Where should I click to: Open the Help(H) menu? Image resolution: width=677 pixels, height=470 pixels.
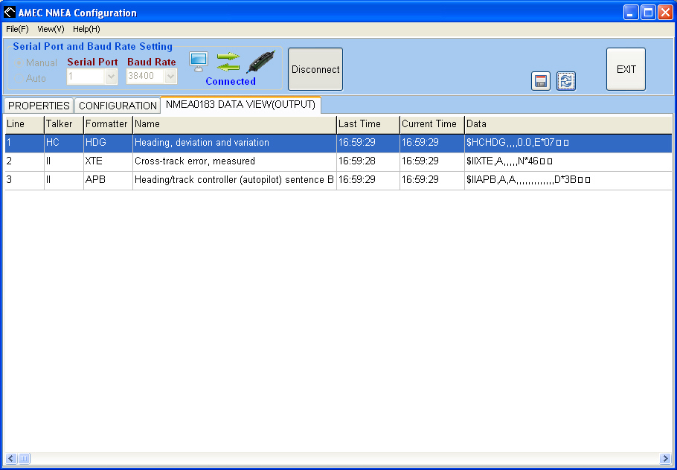[x=86, y=29]
